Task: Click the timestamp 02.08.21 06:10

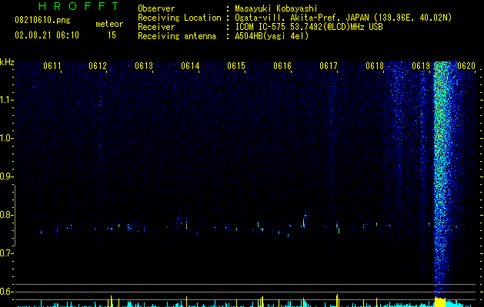Action: pyautogui.click(x=47, y=35)
